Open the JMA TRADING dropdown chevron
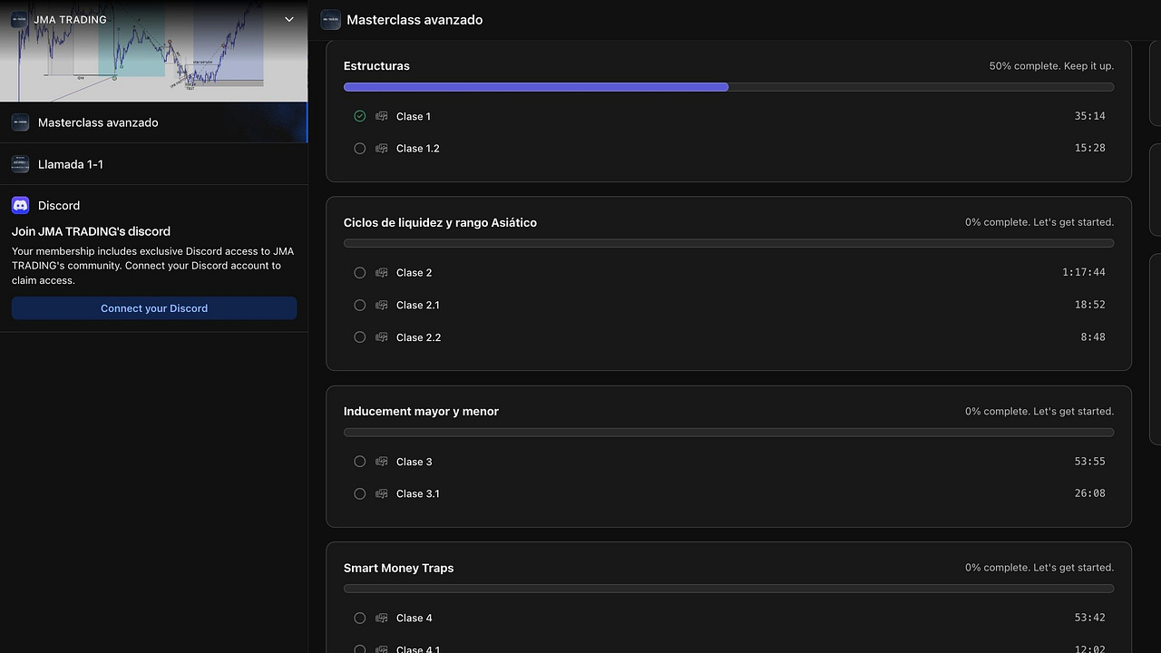The image size is (1161, 653). tap(289, 19)
